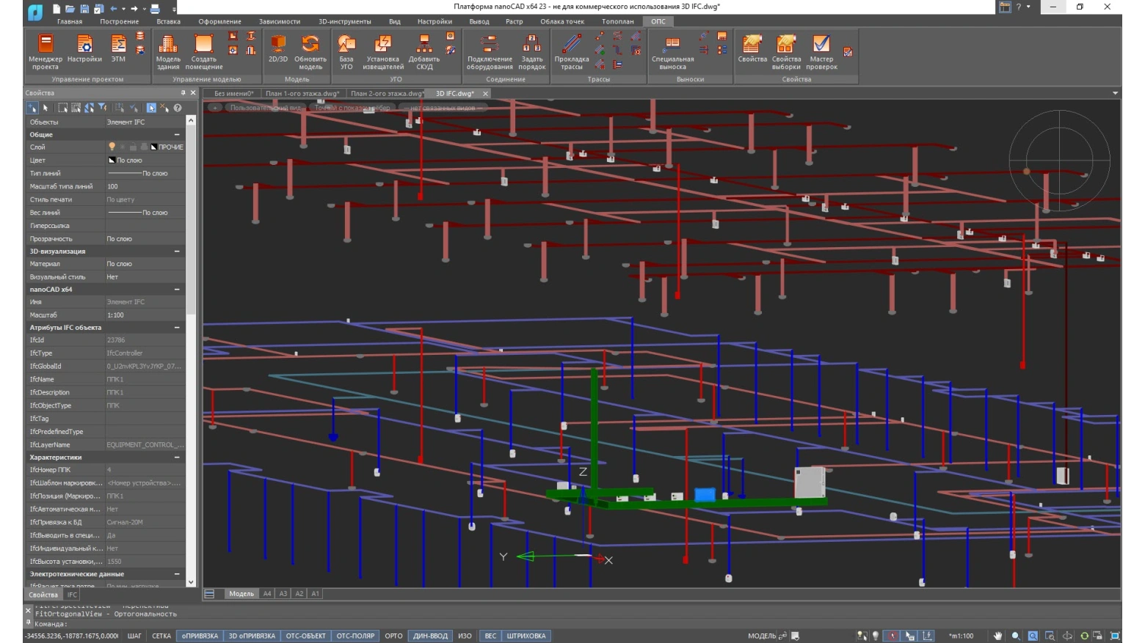Click the Цвет По слою swatch
1145x643 pixels.
click(112, 161)
